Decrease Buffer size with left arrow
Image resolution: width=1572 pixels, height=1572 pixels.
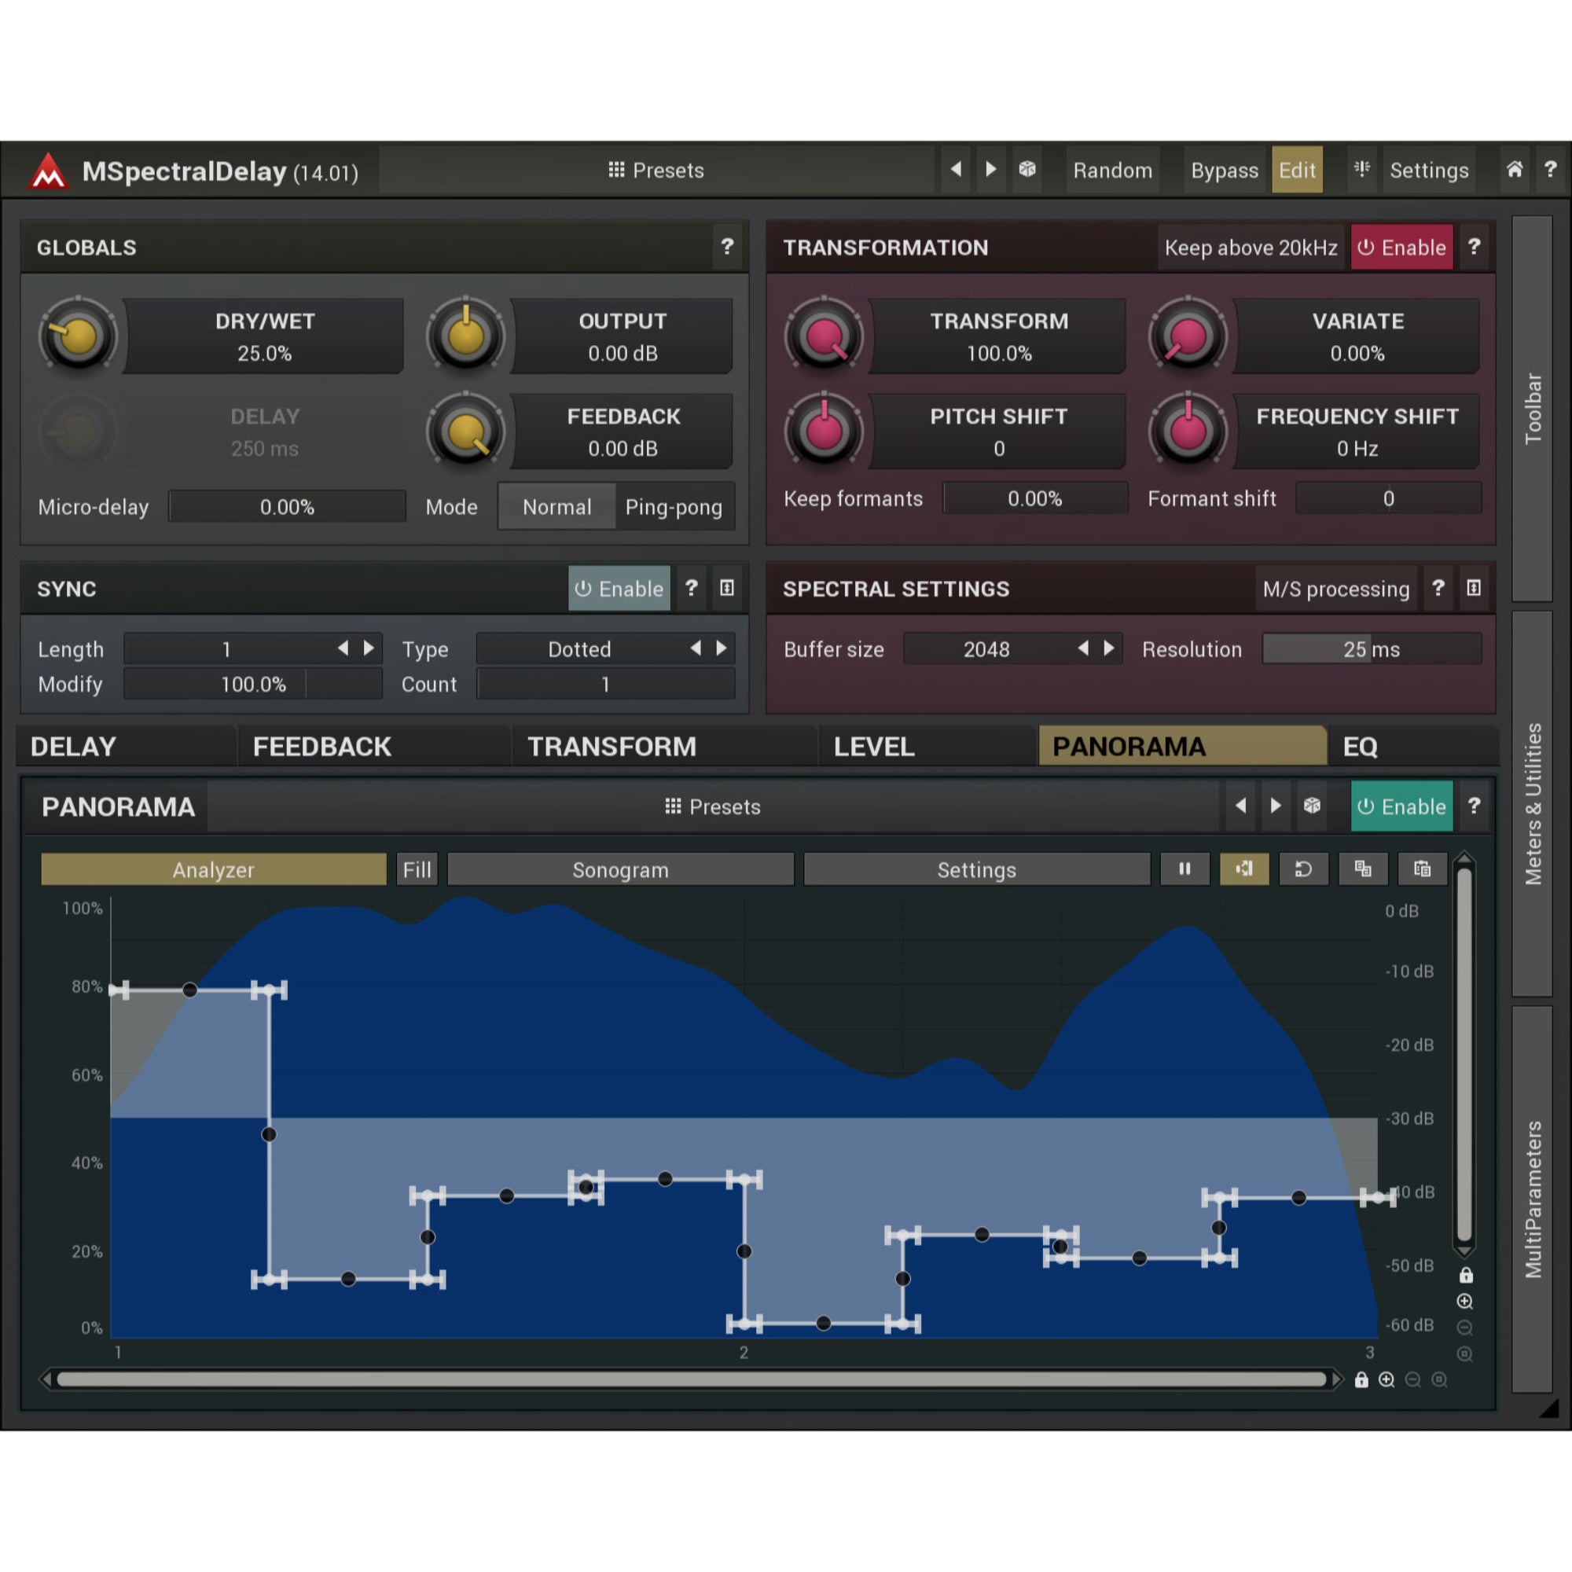point(1083,648)
